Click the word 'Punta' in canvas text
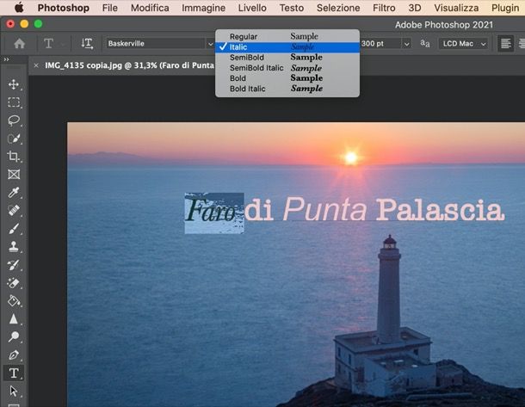The height and width of the screenshot is (407, 525). tap(324, 210)
